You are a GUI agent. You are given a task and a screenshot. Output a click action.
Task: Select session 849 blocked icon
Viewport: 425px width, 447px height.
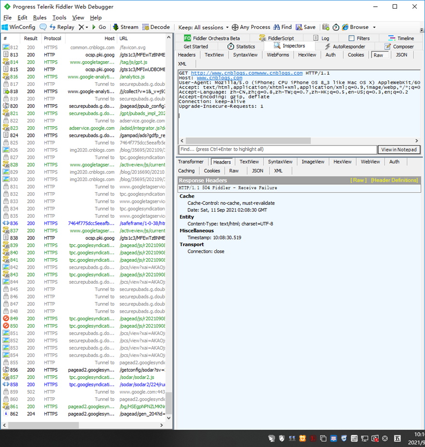pyautogui.click(x=6, y=319)
